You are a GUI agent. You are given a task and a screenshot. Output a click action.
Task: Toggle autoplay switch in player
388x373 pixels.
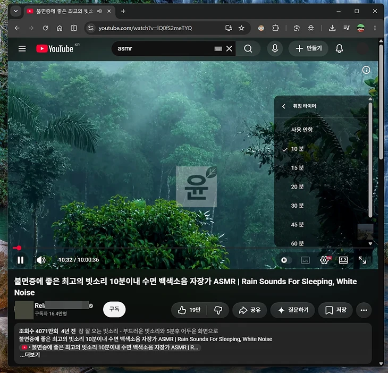coord(286,260)
